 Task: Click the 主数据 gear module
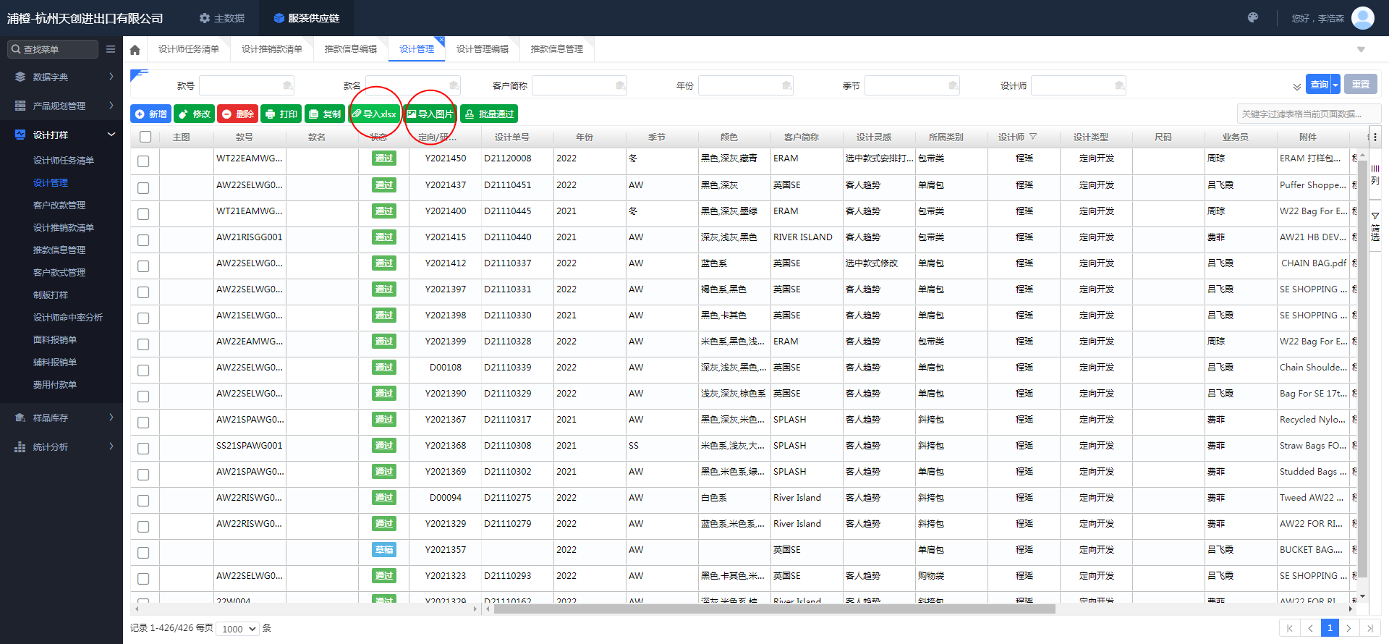222,18
